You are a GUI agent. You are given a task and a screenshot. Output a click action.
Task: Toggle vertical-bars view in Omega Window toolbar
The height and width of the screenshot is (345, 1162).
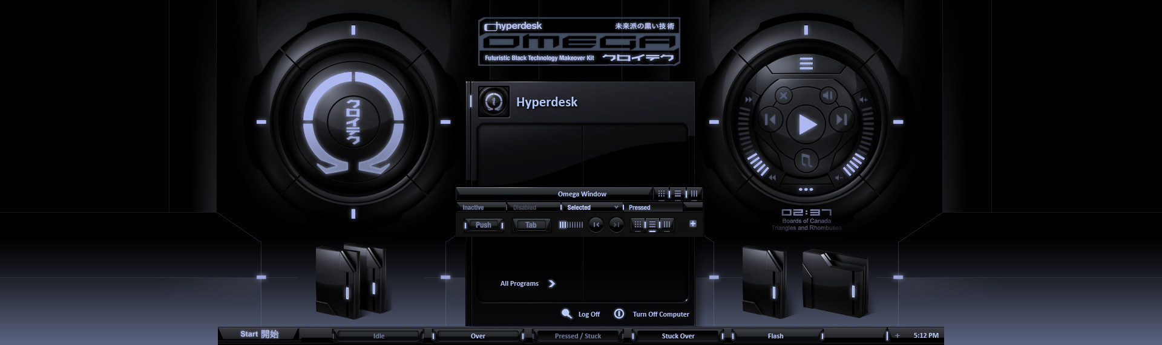coord(666,225)
